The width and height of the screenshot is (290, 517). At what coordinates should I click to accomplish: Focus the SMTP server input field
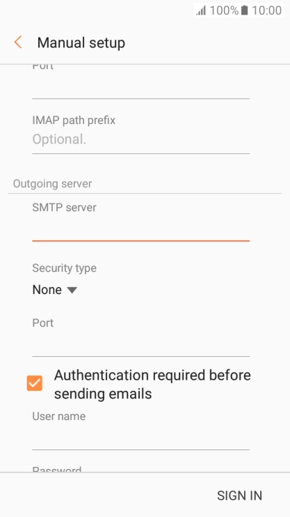pos(141,229)
